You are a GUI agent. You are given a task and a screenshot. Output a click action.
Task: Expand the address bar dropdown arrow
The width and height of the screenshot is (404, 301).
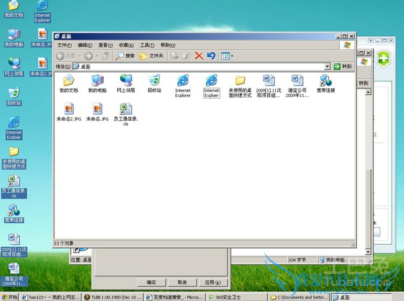coord(328,67)
